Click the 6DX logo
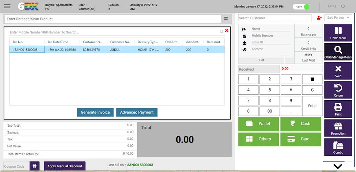The image size is (356, 172). click(28, 6)
